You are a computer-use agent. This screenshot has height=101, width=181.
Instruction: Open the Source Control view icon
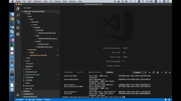(x=18, y=21)
